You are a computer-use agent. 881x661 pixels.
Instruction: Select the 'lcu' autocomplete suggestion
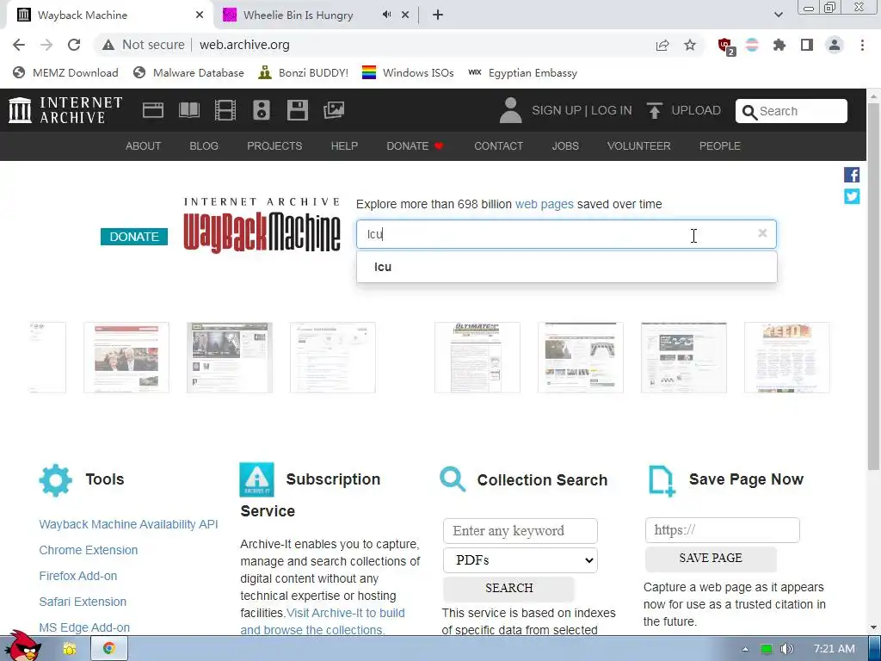coord(566,267)
